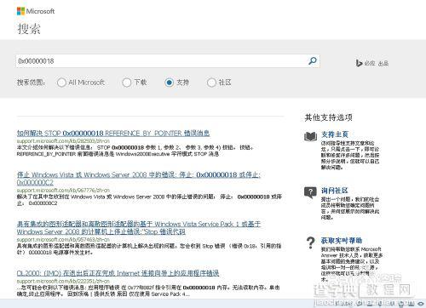Click the search box containing 0x00000018
The height and width of the screenshot is (308, 426).
[168, 61]
